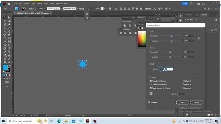Open the search icon in title bar
This screenshot has height=124, width=221.
pos(191,4)
